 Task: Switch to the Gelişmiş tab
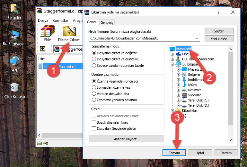[107, 22]
